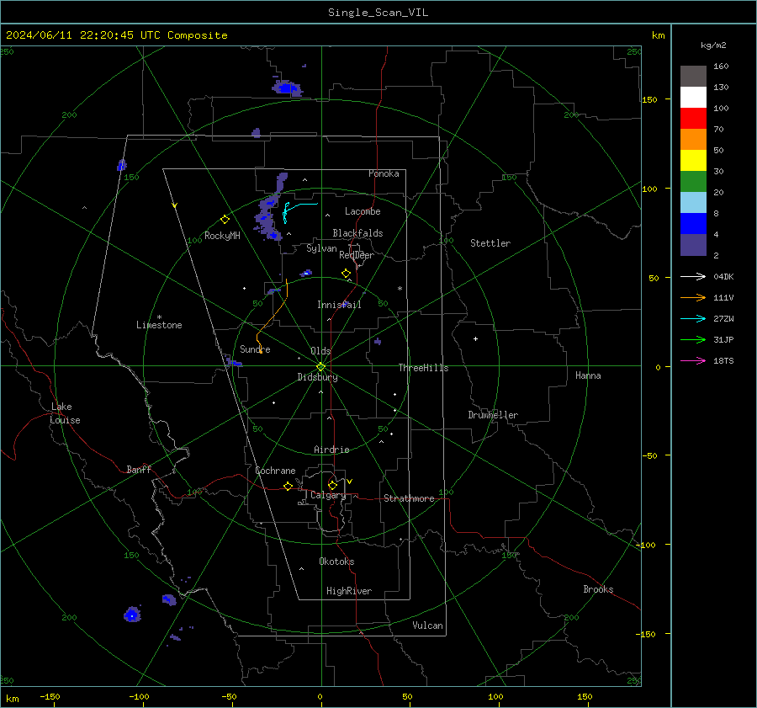Pick the orange 50–70 legend swatch

(x=693, y=140)
